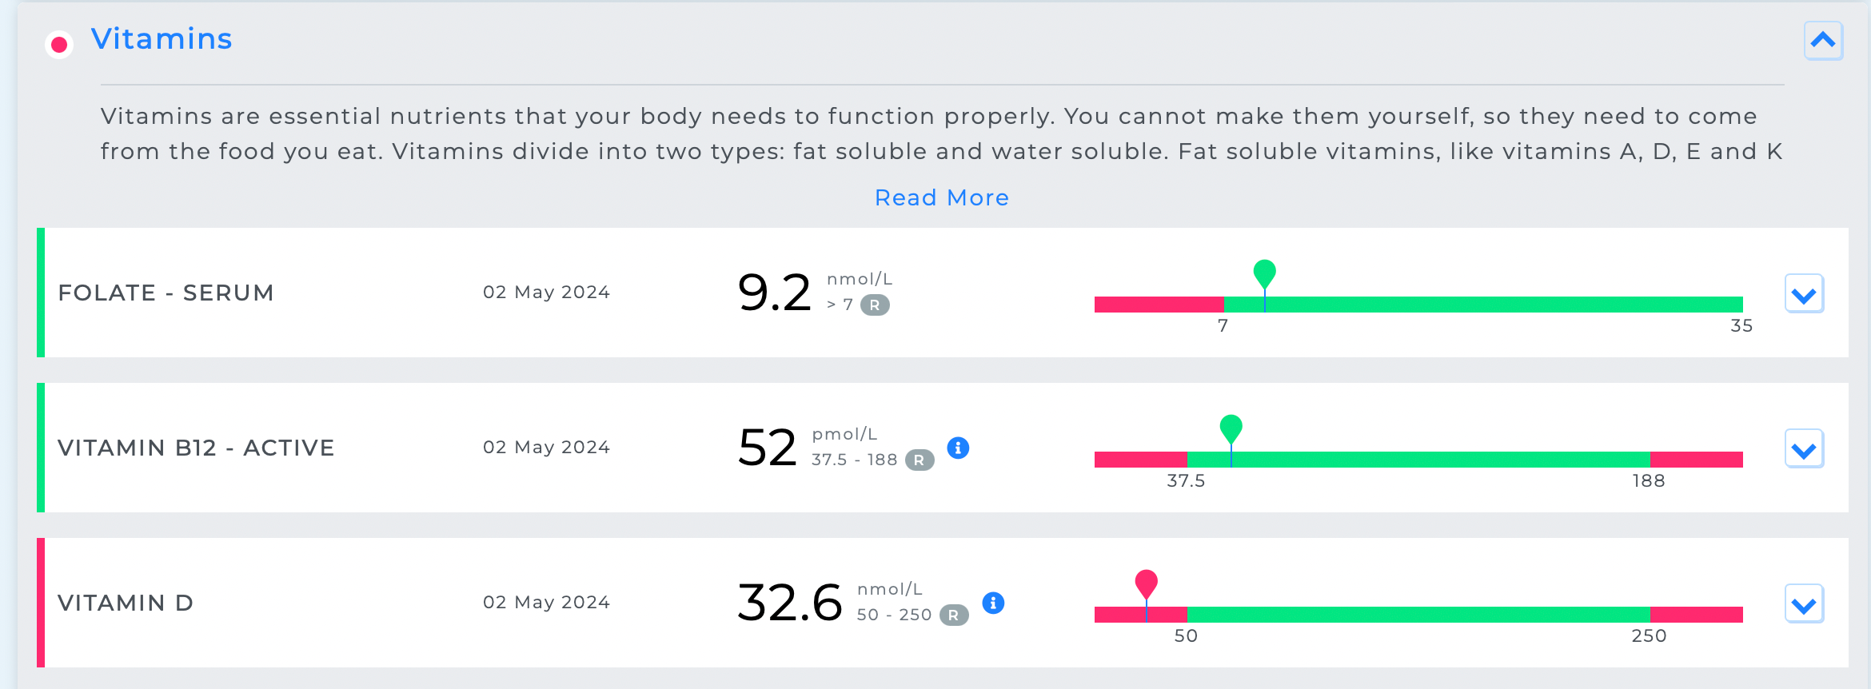
Task: Click the Vitamin B12 - Active test name
Action: point(196,448)
